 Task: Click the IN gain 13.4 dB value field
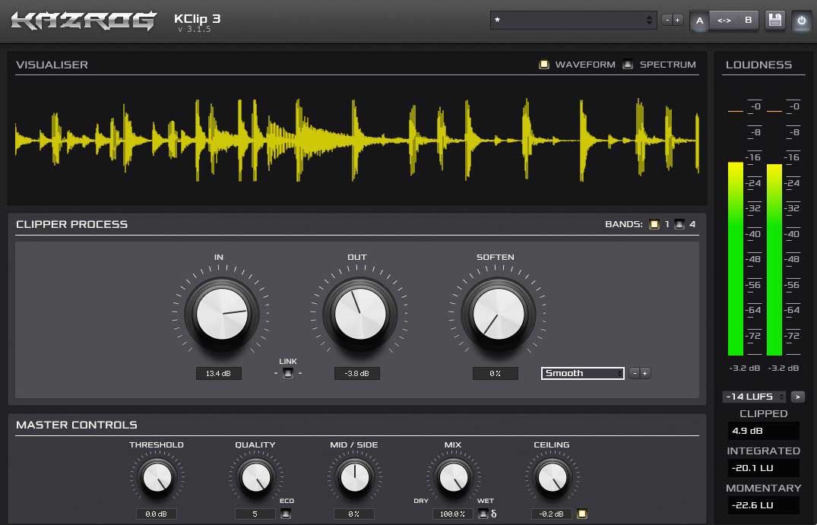pos(218,373)
